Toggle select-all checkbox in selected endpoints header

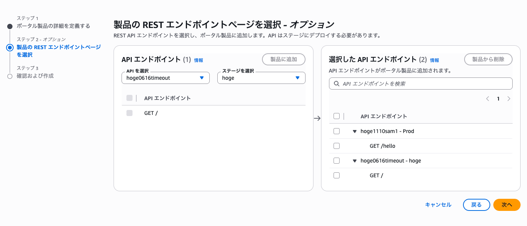click(337, 116)
